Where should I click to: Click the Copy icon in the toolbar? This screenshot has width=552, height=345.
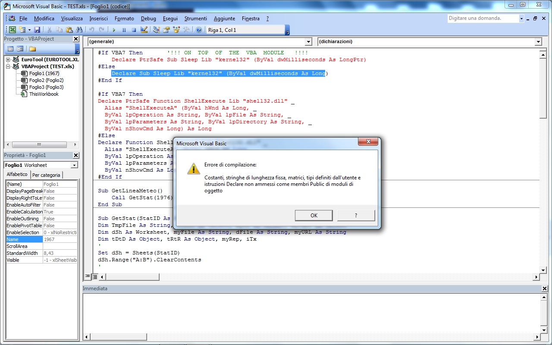(x=59, y=30)
